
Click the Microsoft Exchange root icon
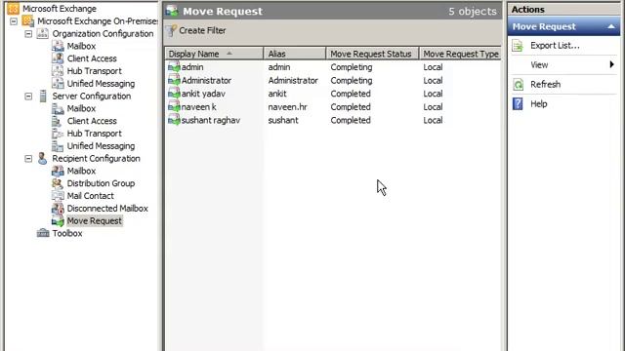point(13,9)
